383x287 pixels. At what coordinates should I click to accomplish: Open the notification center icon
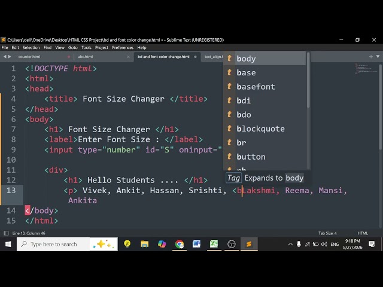coord(372,244)
